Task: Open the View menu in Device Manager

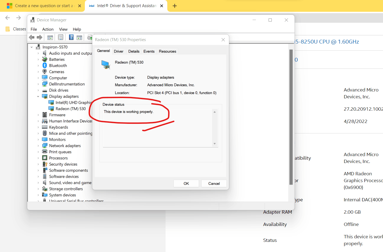Action: pos(63,29)
